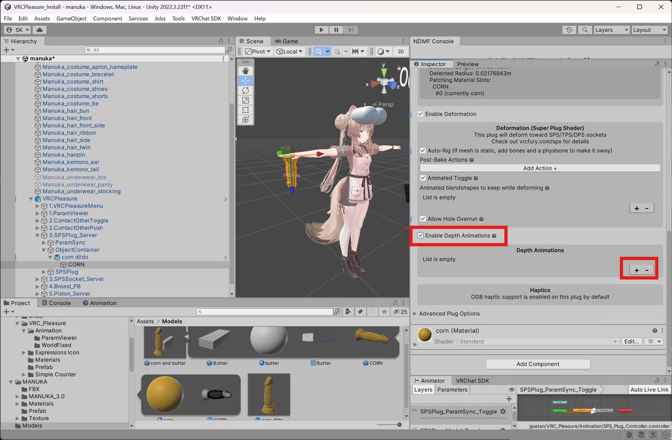Screen dimensions: 672x440
Task: Add a Depth Animations list entry
Action: [x=637, y=270]
